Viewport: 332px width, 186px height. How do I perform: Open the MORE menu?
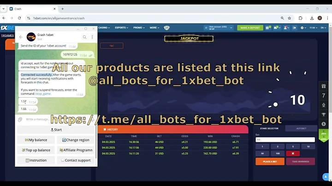(x=154, y=28)
